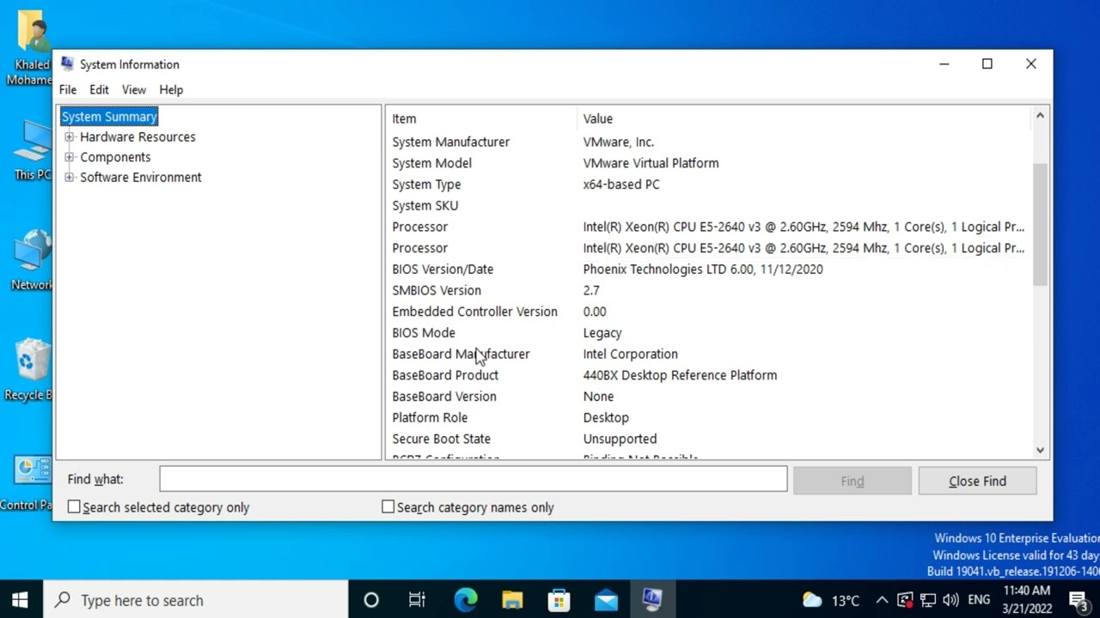Click the taskbar search box
Screen dimensions: 1100x618
[x=194, y=600]
